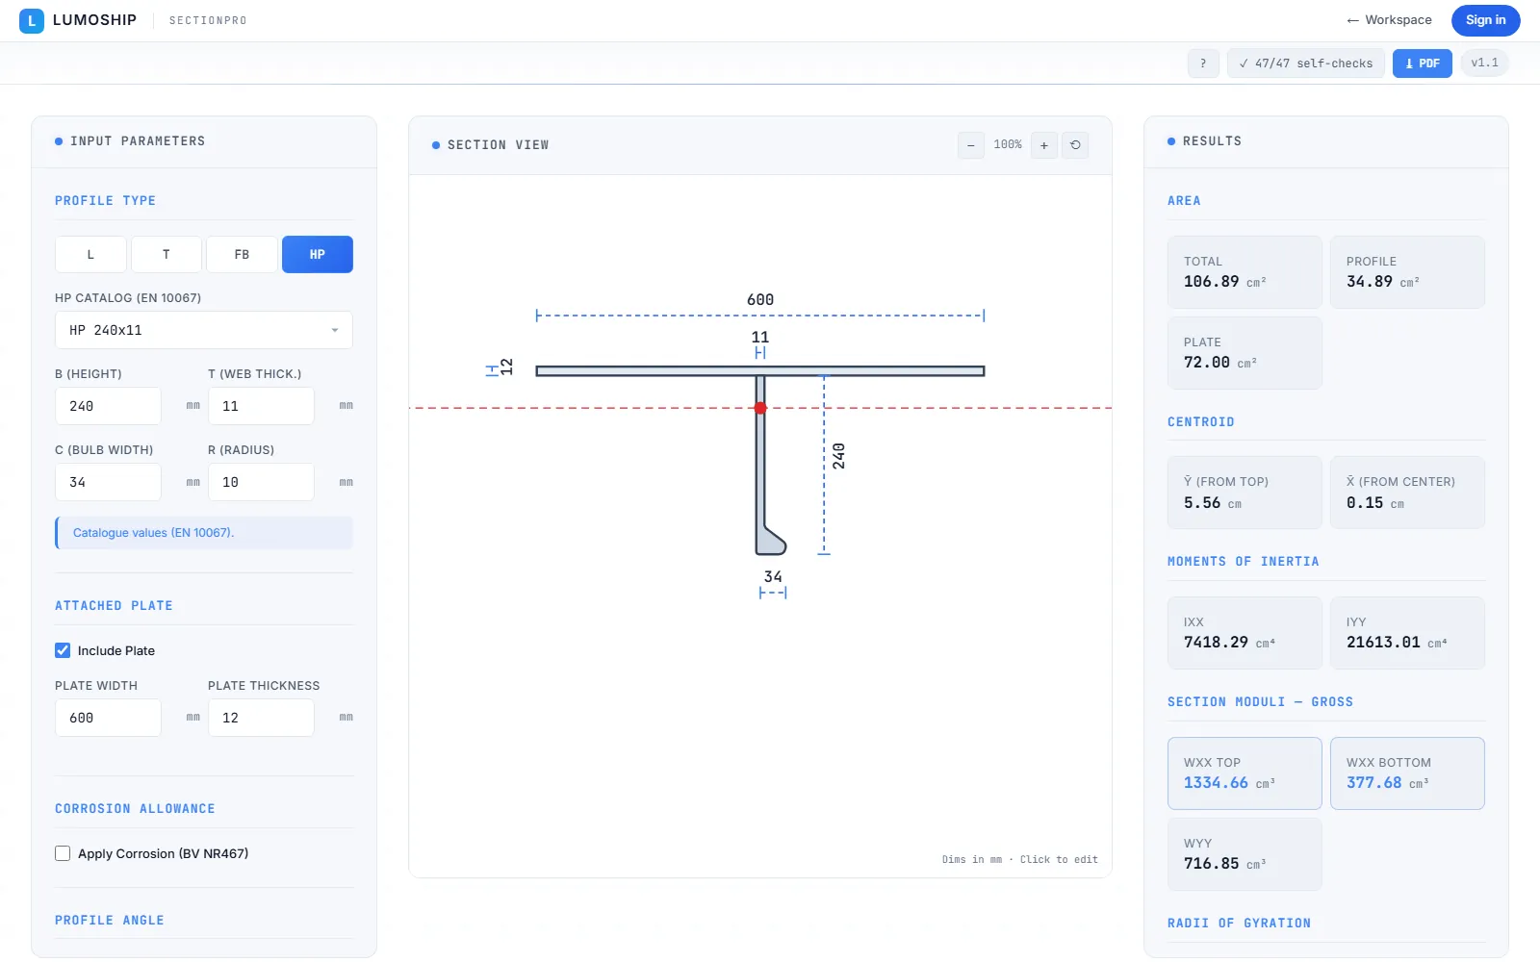Click the Wyy section modulus card
Image resolution: width=1540 pixels, height=962 pixels.
1245,854
